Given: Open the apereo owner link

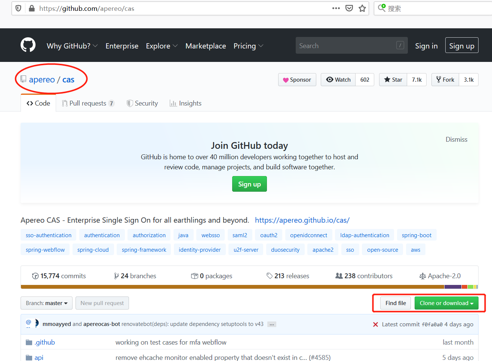Looking at the screenshot, I should [x=42, y=79].
